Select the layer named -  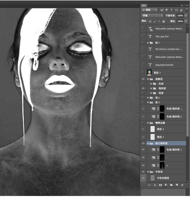(x=166, y=157)
